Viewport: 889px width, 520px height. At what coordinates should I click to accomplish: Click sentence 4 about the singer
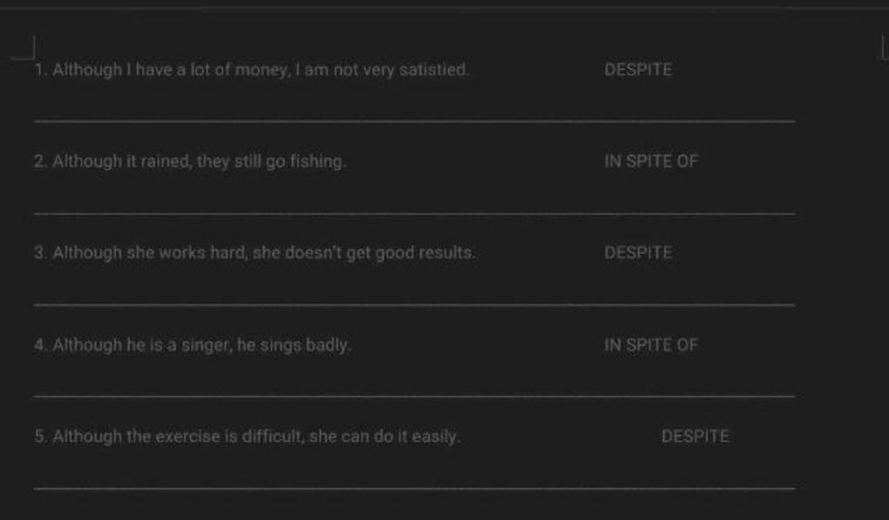pos(193,345)
